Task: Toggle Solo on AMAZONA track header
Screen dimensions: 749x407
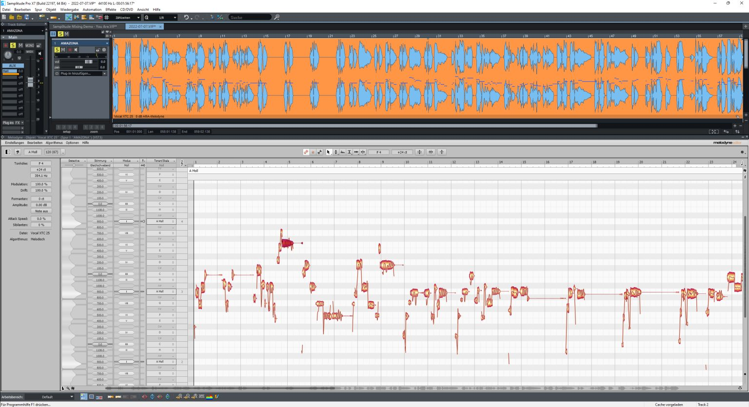Action: [x=57, y=50]
